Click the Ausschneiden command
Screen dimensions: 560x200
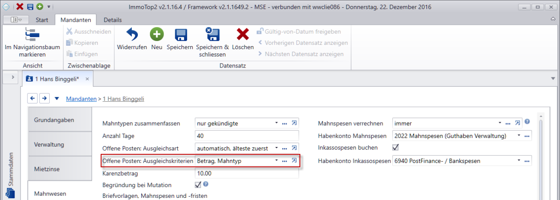point(89,32)
